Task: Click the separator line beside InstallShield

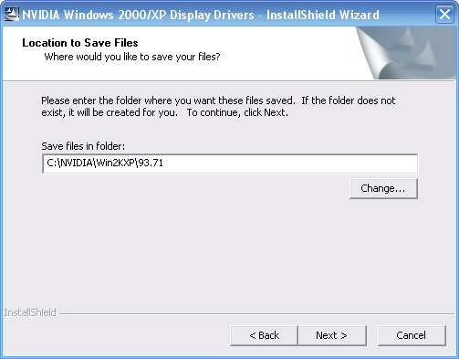Action: [x=256, y=313]
